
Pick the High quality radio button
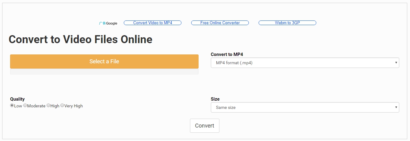48,106
